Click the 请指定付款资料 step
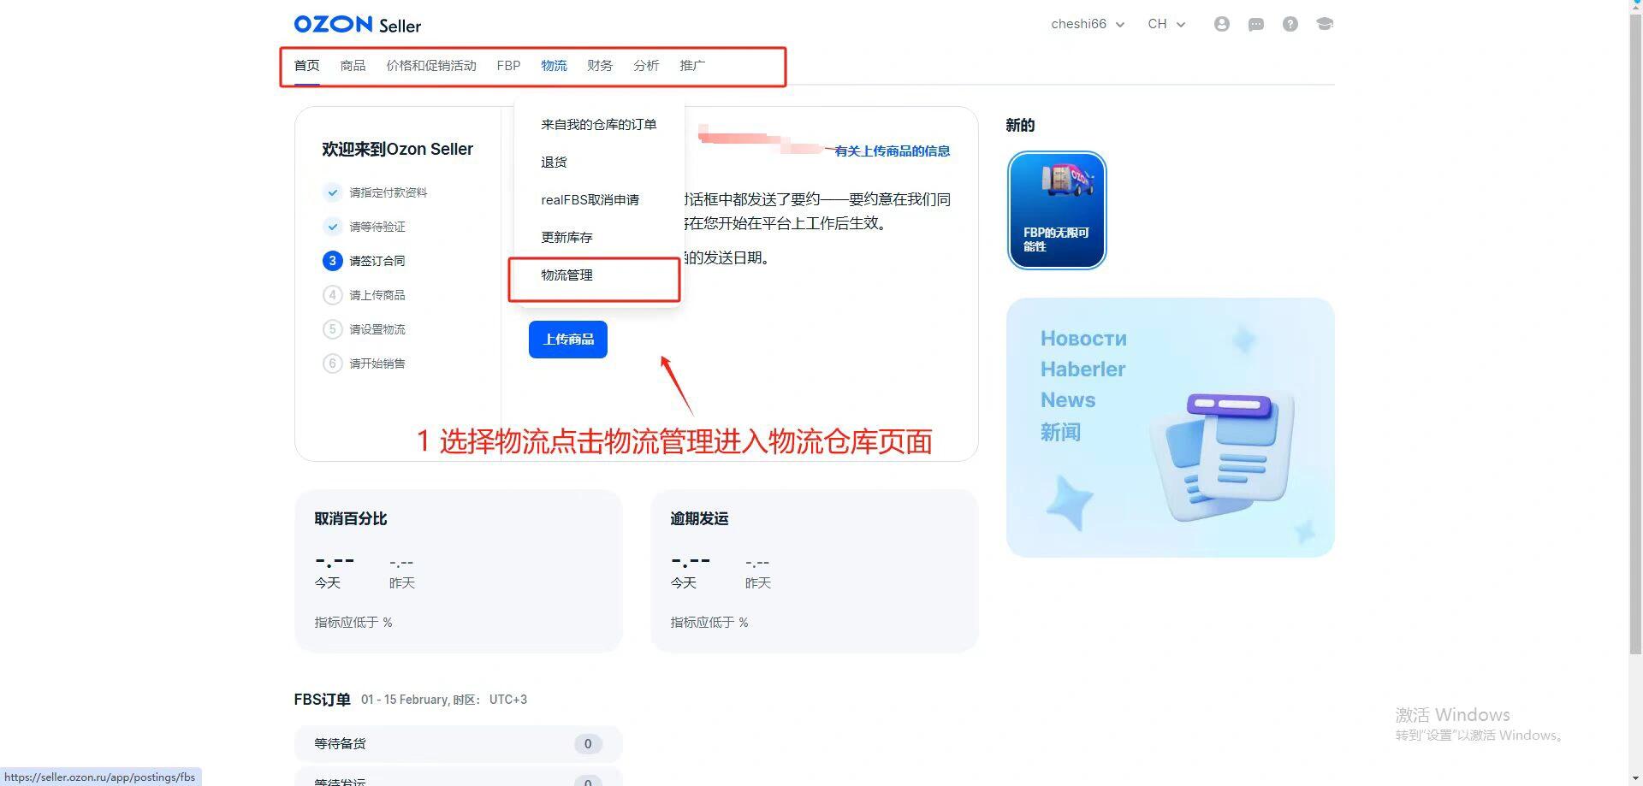 (x=388, y=192)
